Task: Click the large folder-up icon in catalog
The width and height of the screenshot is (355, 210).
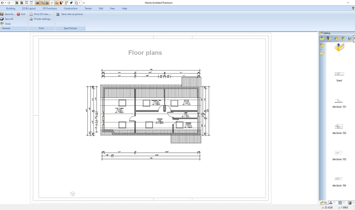Action: point(339,47)
